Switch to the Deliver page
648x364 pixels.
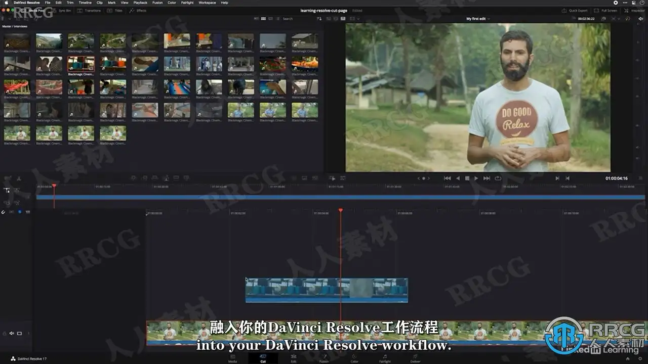pyautogui.click(x=415, y=358)
